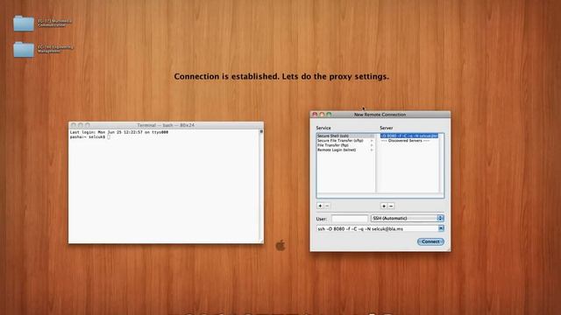Screen dimensions: 561x315
Task: Click the Terminal window scrollbar
Action: pos(261,185)
